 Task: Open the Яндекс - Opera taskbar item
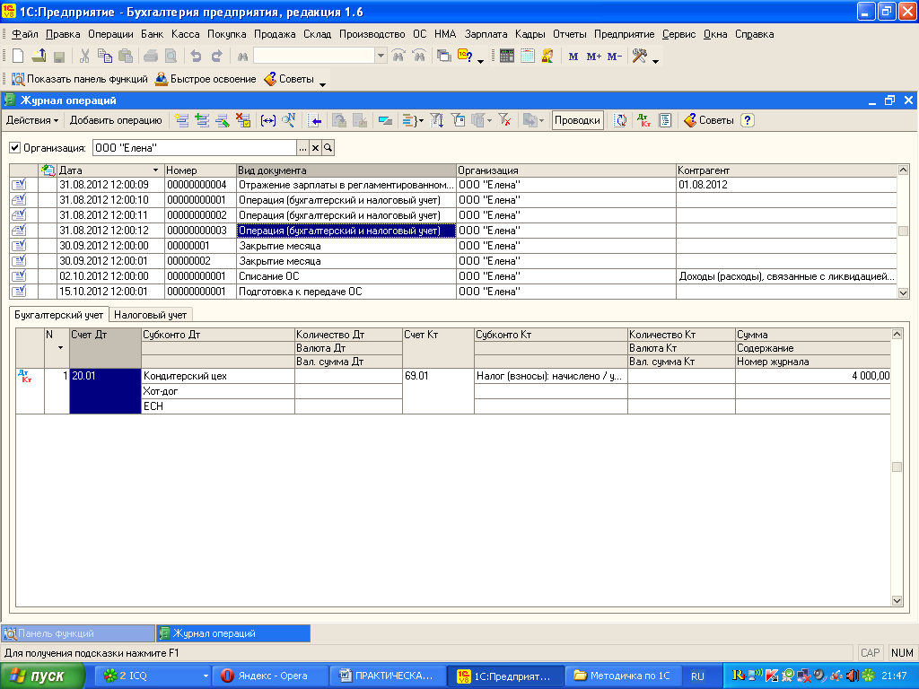269,676
